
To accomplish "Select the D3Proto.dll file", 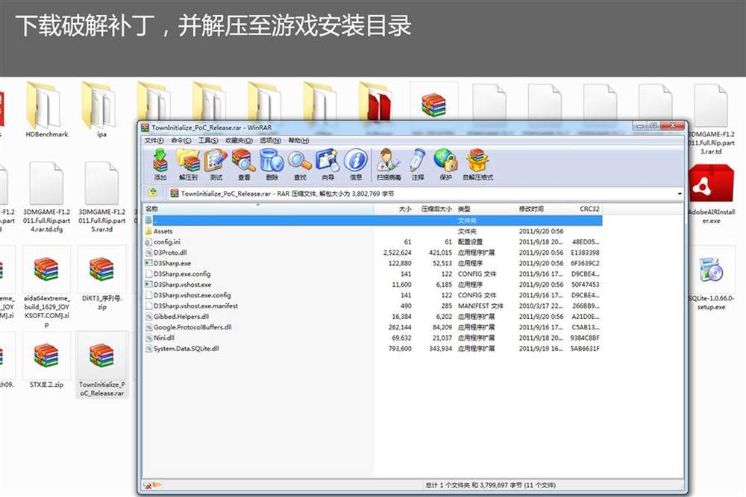I will click(373, 253).
